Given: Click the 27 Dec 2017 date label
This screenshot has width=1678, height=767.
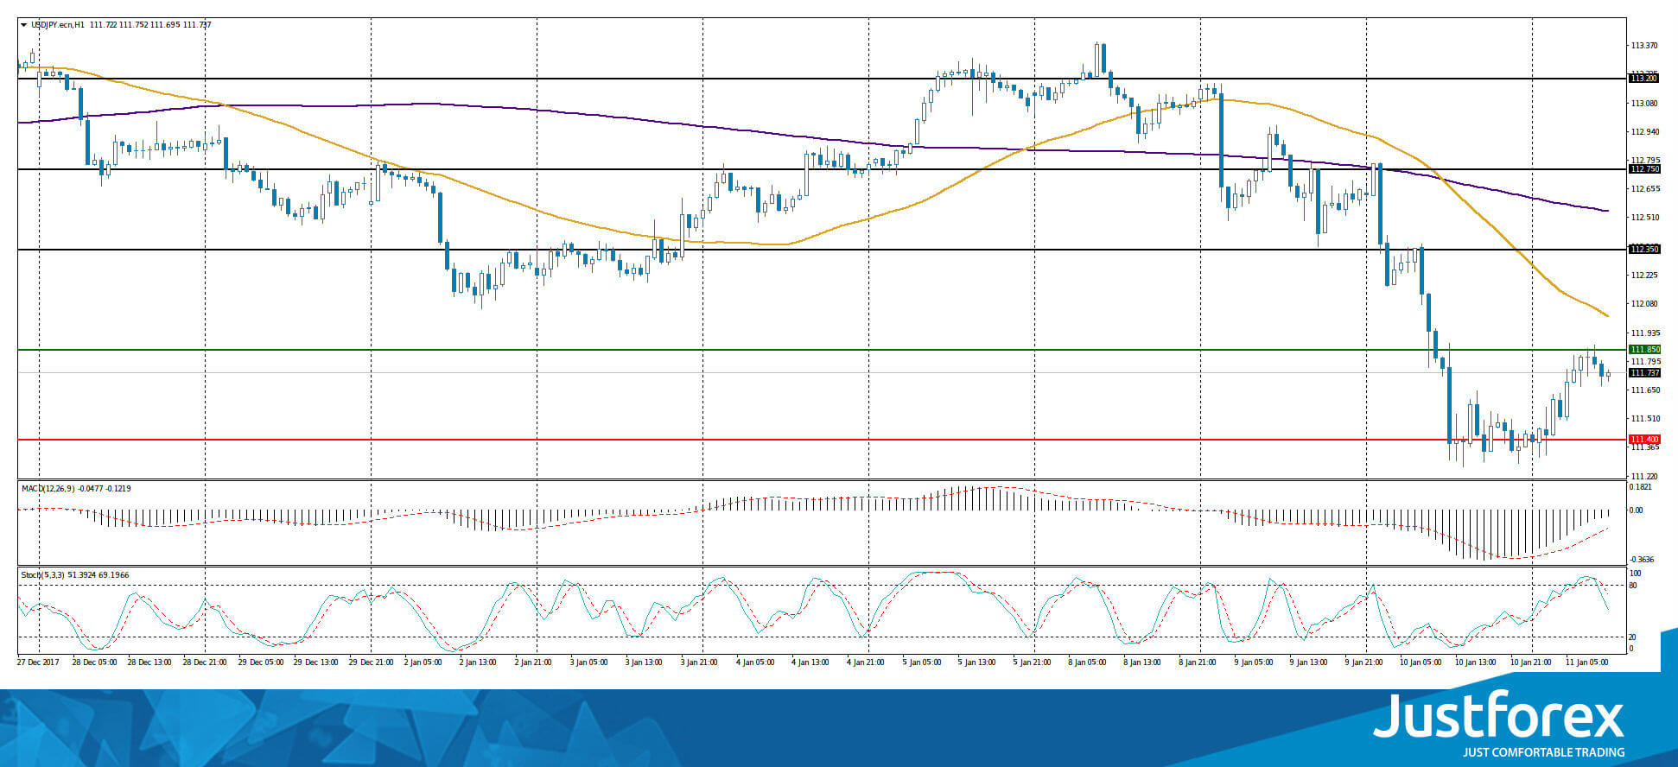Looking at the screenshot, I should click(39, 662).
